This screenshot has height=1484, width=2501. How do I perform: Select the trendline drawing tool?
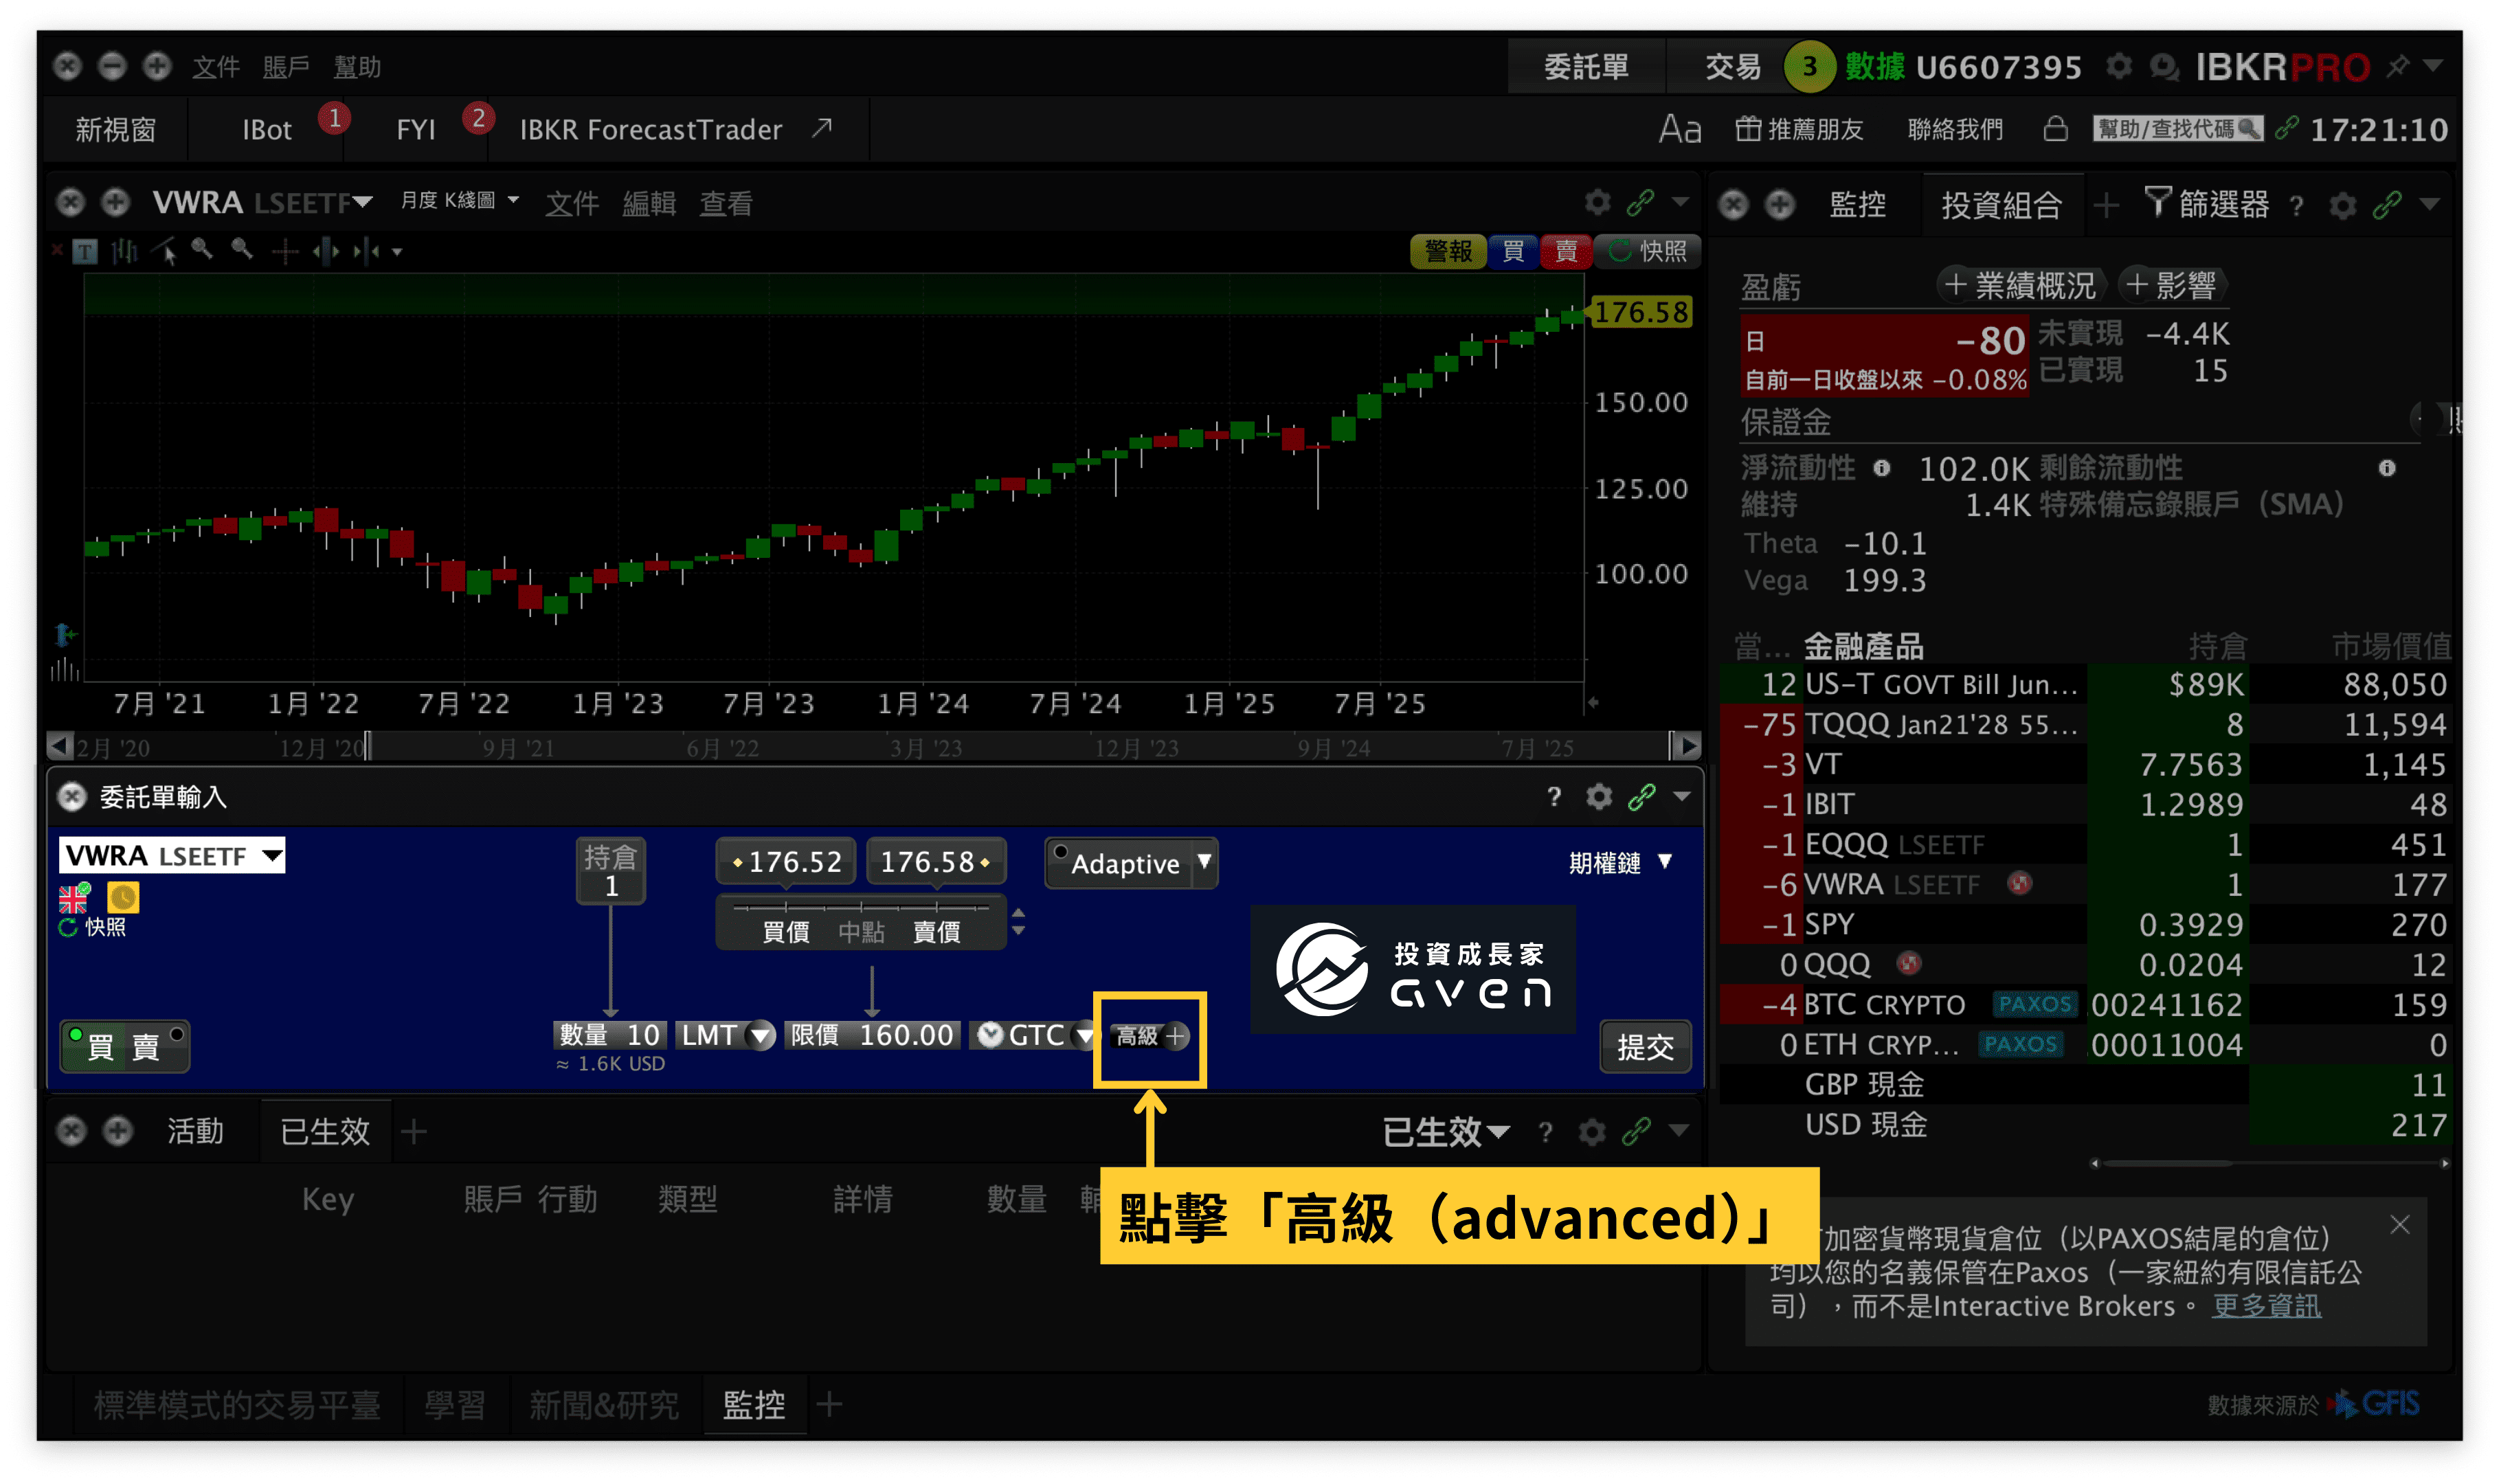pyautogui.click(x=163, y=251)
